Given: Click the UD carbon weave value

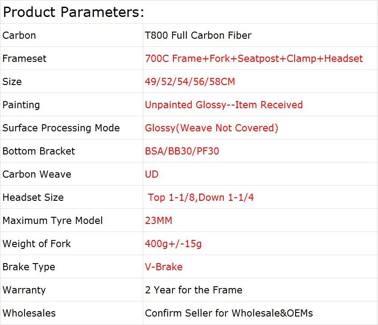Looking at the screenshot, I should tap(152, 175).
